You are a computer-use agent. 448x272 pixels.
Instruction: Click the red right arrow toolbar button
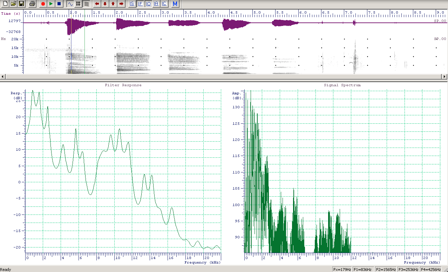click(x=121, y=4)
